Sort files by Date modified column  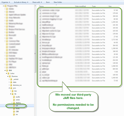coord(81,6)
